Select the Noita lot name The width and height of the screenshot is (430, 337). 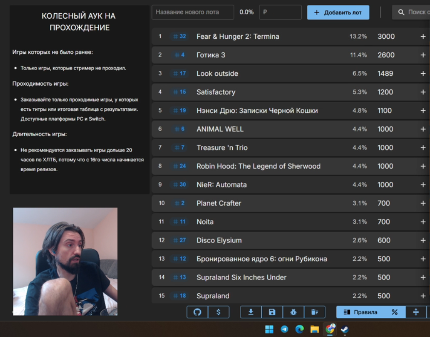pyautogui.click(x=205, y=222)
